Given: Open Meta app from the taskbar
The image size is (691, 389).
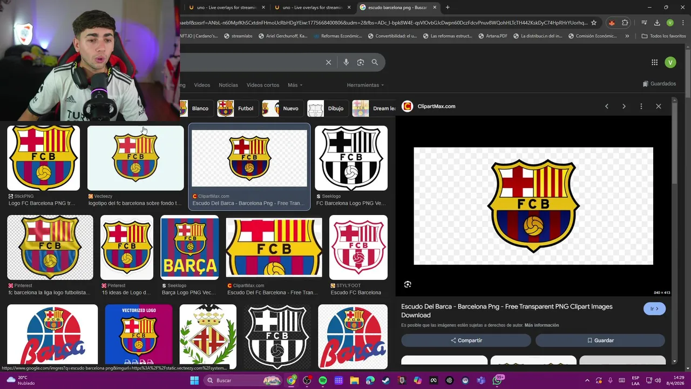Looking at the screenshot, I should [433, 380].
